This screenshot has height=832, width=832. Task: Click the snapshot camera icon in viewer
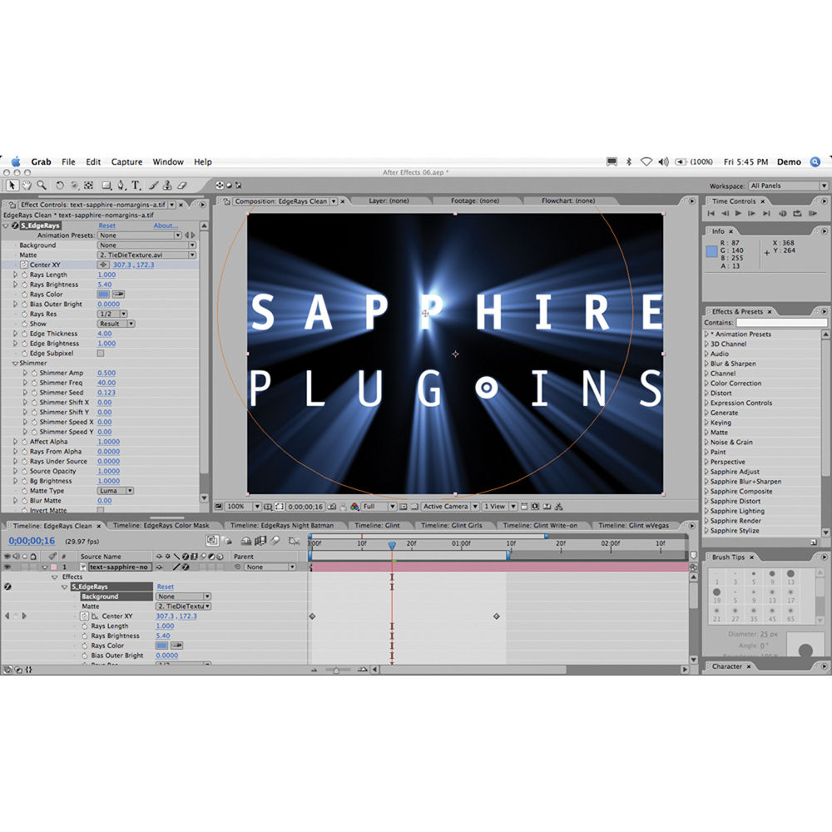332,507
